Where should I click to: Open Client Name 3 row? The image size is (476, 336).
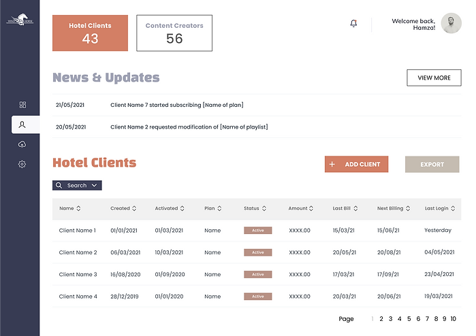(x=257, y=274)
